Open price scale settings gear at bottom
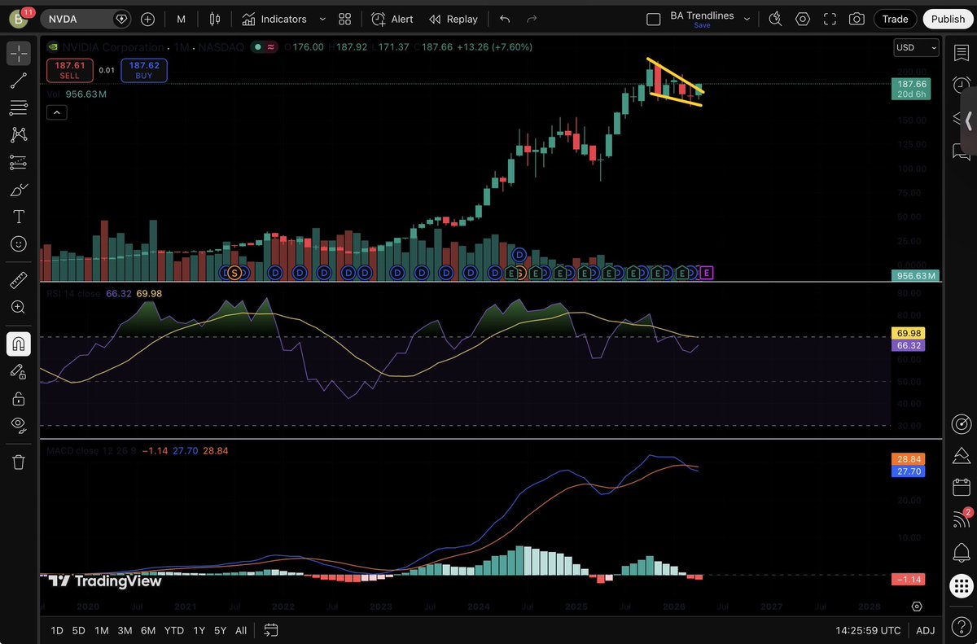The height and width of the screenshot is (644, 977). (917, 607)
